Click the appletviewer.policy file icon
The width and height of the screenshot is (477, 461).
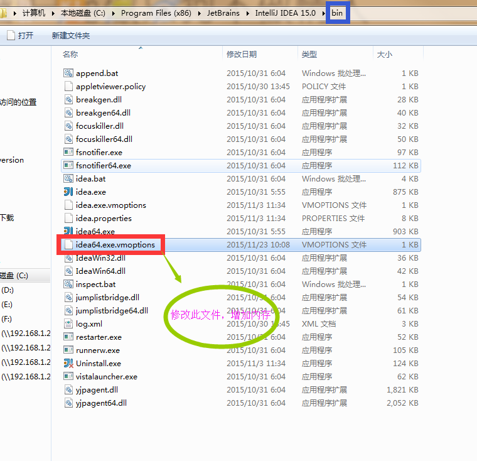68,87
